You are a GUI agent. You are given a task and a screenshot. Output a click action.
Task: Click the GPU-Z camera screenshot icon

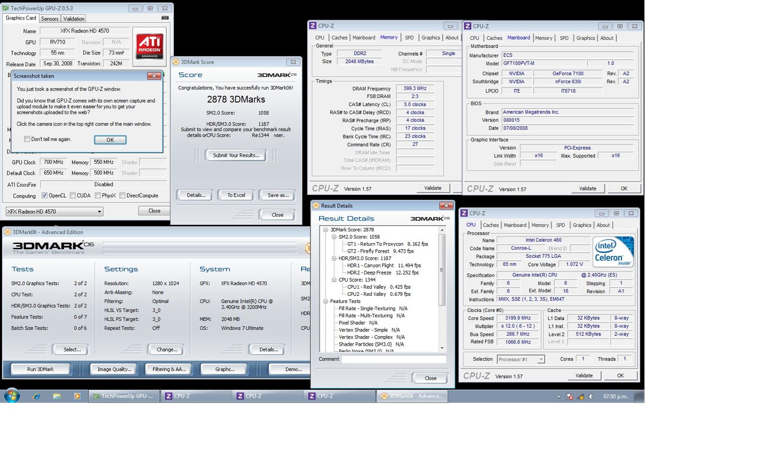tap(165, 18)
